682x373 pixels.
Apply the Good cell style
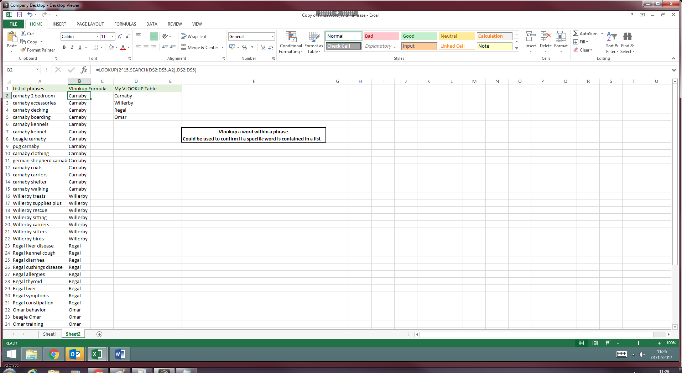(419, 36)
